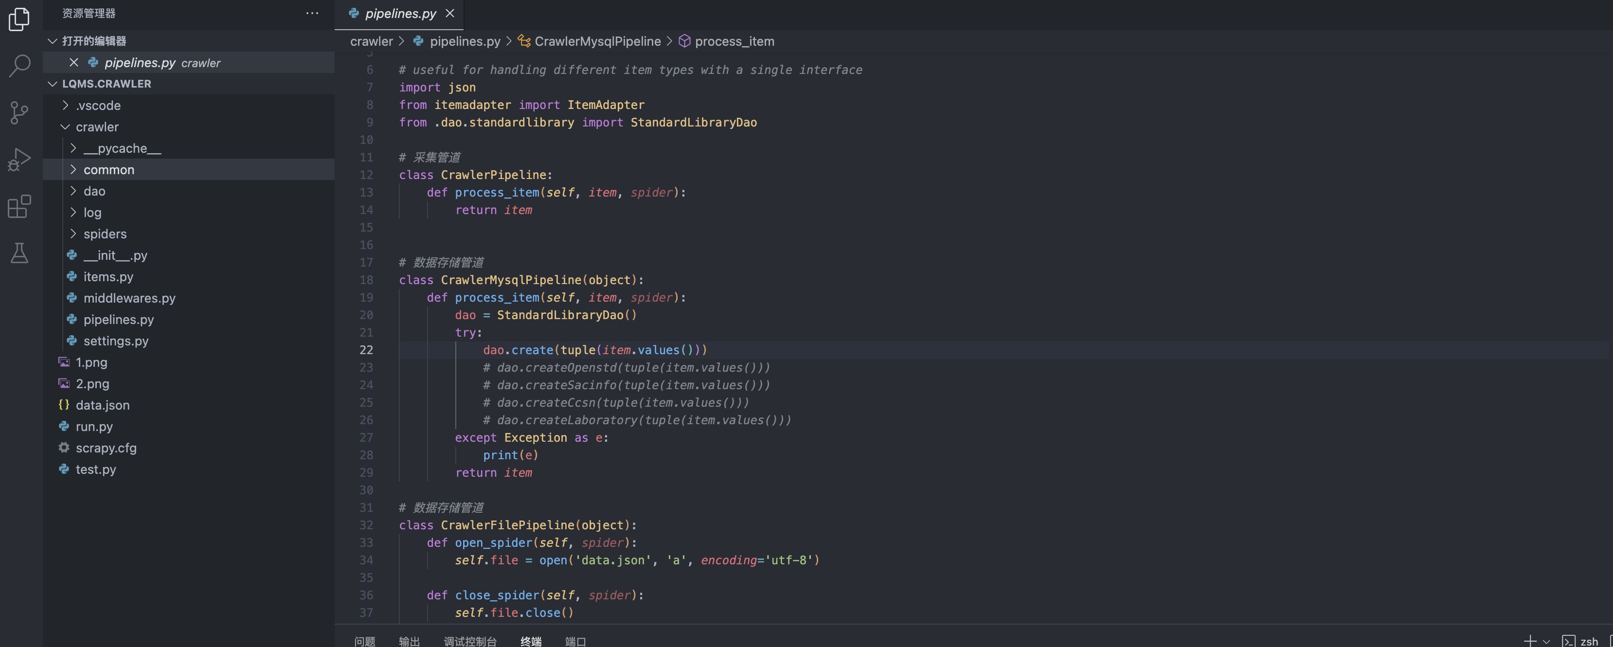Screen dimensions: 1613x647
Task: Collapse the crawler folder
Action: (65, 126)
